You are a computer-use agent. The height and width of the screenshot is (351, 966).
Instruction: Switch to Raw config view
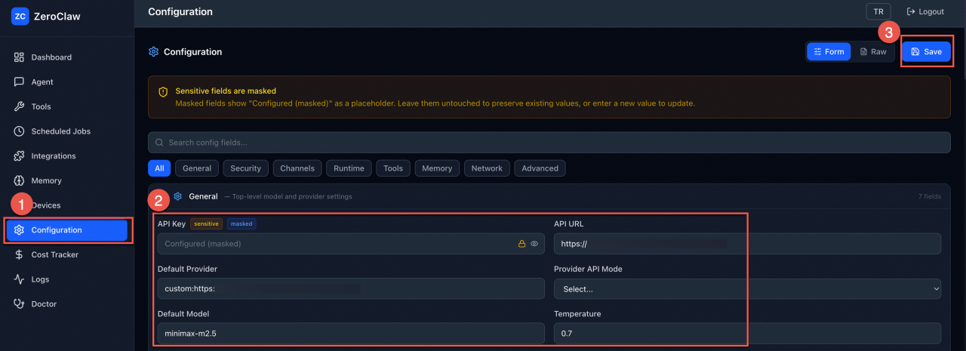pyautogui.click(x=873, y=51)
